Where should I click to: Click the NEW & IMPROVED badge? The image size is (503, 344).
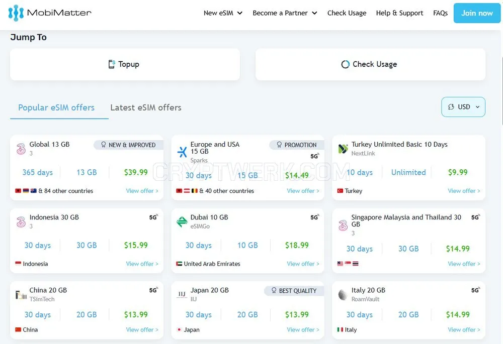(x=128, y=145)
